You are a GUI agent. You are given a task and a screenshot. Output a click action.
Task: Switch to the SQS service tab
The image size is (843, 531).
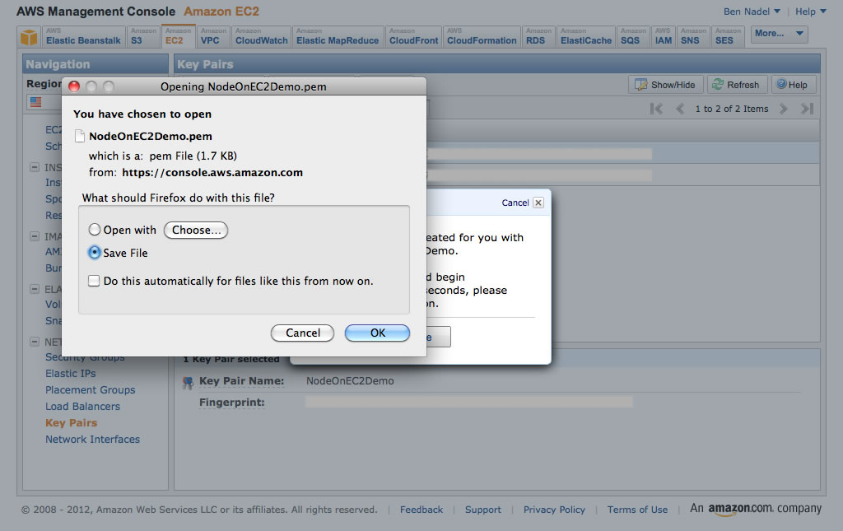click(633, 37)
